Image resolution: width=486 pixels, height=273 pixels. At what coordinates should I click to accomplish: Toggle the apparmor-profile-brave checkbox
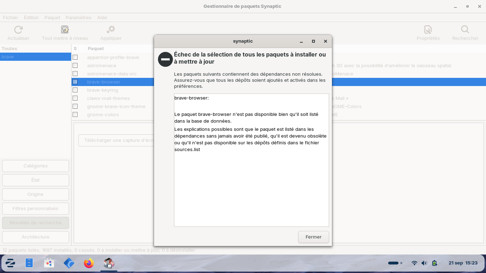tap(75, 57)
